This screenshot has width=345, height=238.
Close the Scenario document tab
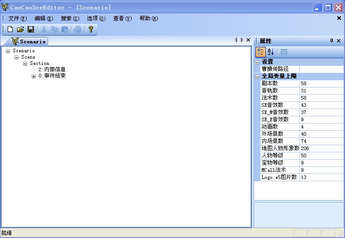[x=248, y=40]
